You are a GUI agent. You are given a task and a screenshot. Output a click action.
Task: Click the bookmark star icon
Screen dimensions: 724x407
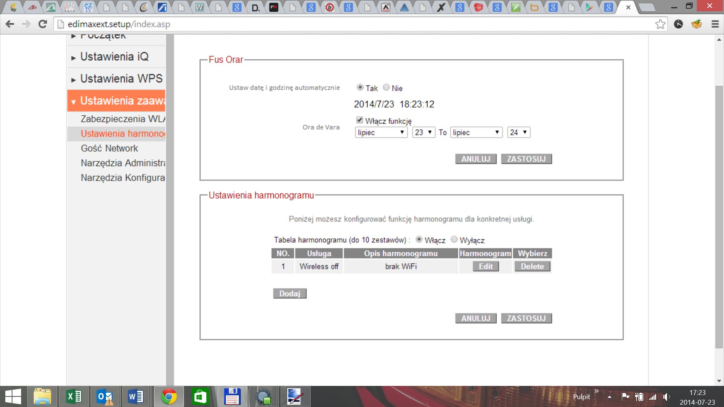point(660,24)
